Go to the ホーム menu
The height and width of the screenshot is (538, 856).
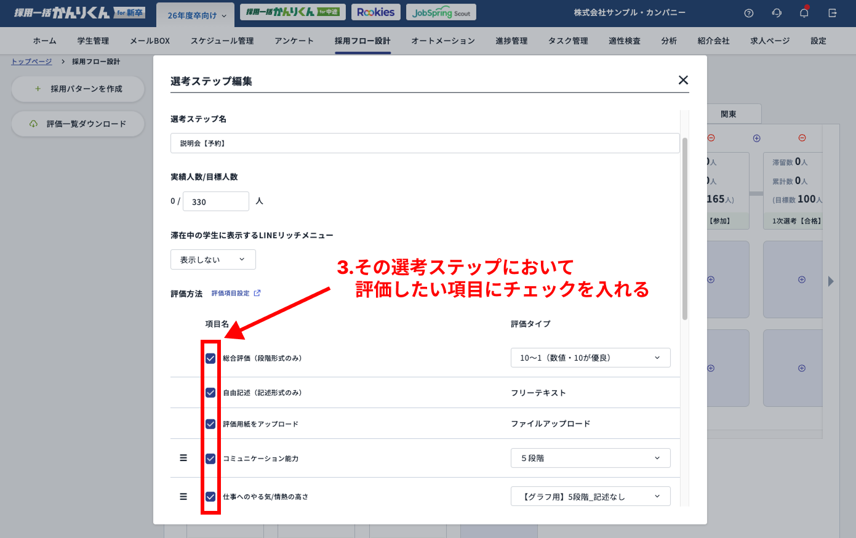tap(44, 41)
